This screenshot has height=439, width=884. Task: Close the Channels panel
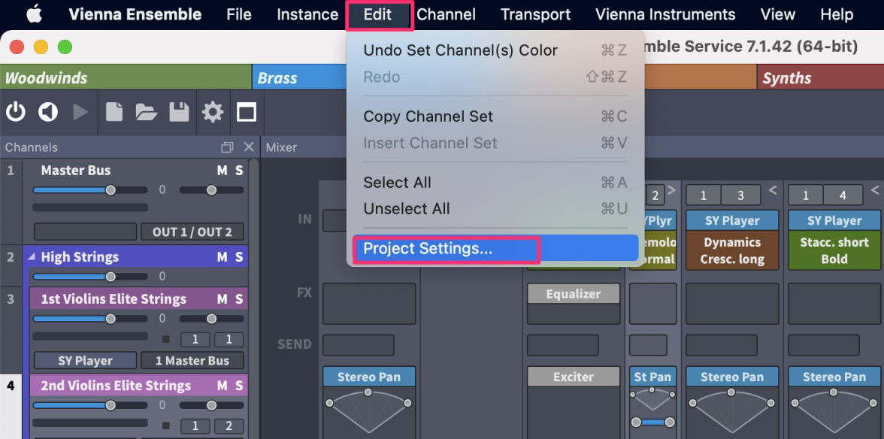pyautogui.click(x=249, y=147)
